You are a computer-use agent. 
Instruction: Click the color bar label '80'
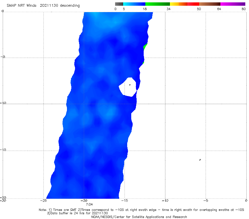[244, 9]
